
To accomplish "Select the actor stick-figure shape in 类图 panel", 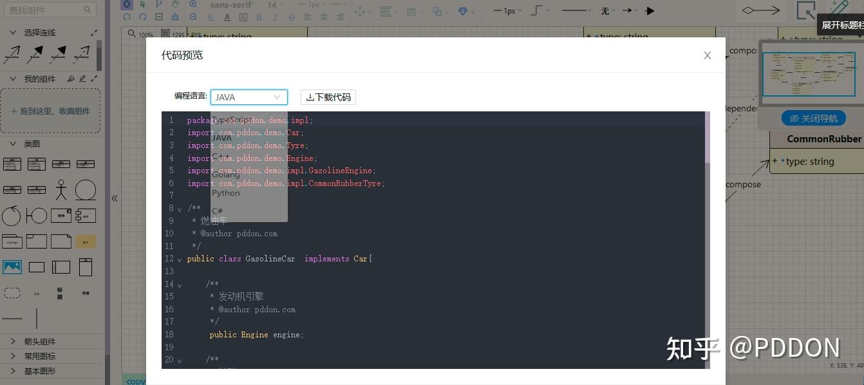I will (x=61, y=189).
